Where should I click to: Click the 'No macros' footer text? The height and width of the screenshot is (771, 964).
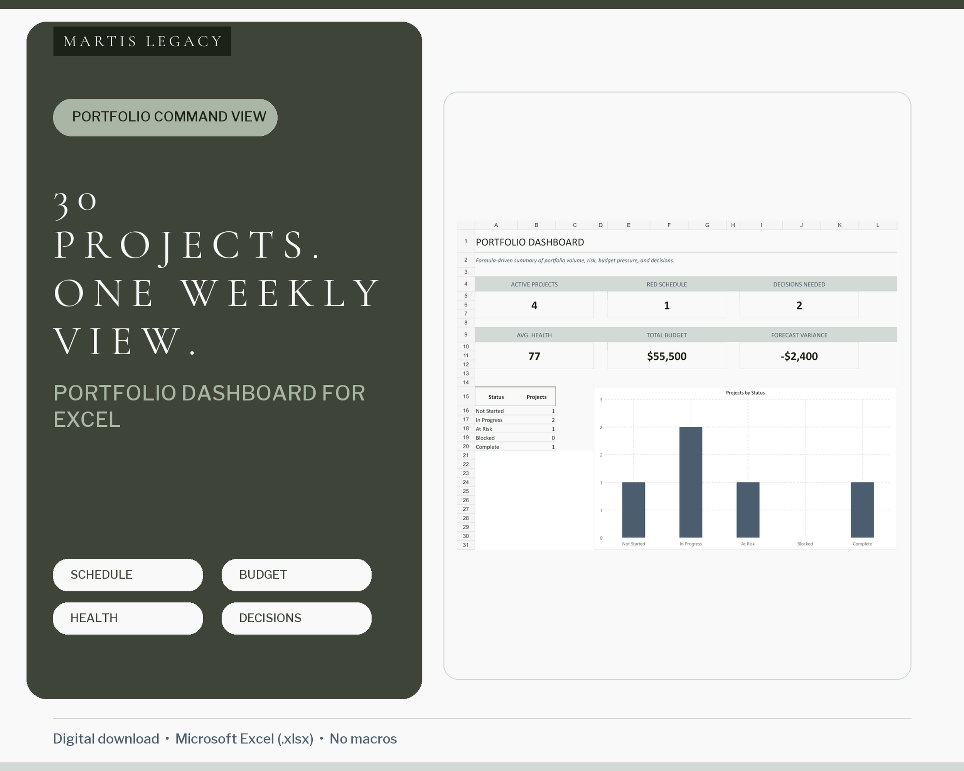[363, 739]
